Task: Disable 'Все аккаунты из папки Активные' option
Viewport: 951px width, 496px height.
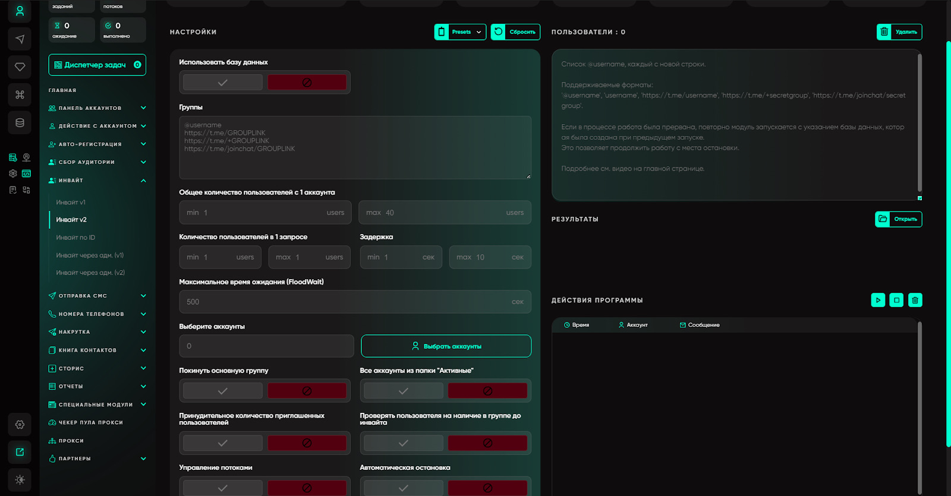Action: (487, 391)
